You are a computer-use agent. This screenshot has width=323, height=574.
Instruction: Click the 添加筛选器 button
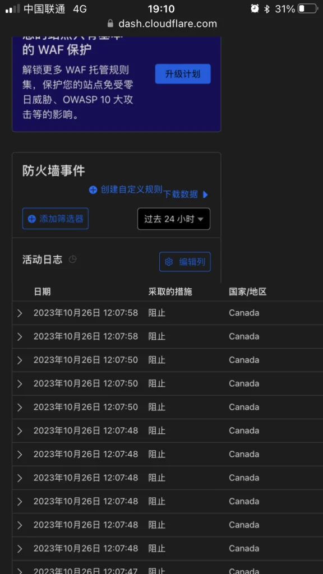pyautogui.click(x=56, y=219)
